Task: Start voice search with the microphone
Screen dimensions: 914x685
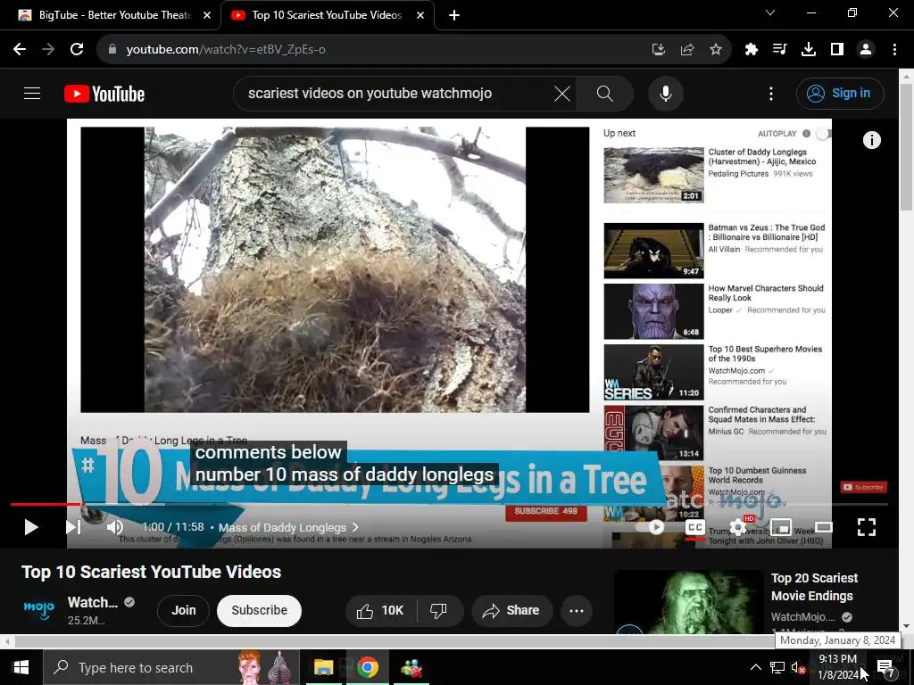Action: tap(666, 93)
